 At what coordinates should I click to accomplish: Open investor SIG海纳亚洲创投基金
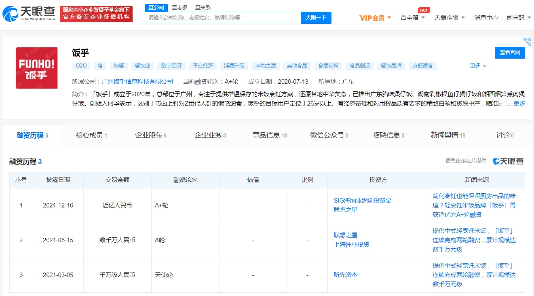(363, 201)
